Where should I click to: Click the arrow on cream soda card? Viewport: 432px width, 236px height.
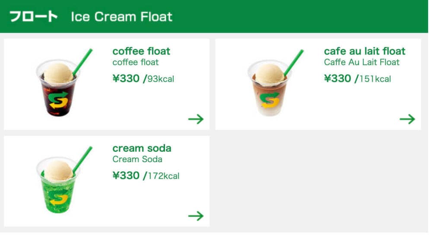pyautogui.click(x=196, y=216)
